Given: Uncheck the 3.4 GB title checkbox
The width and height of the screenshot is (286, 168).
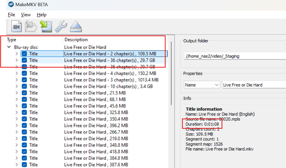Looking at the screenshot, I should 24,86.
